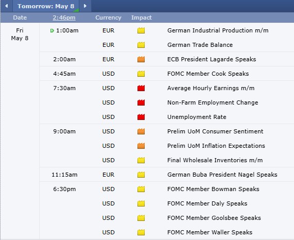Click EUR currency in Lagarde Speaks row
The image size is (294, 240).
[108, 59]
